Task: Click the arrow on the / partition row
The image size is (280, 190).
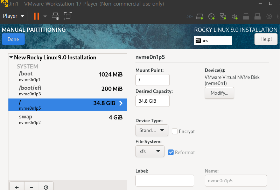Action: tap(121, 103)
